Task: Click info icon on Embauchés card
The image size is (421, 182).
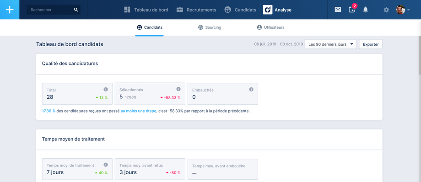Action: point(251,89)
